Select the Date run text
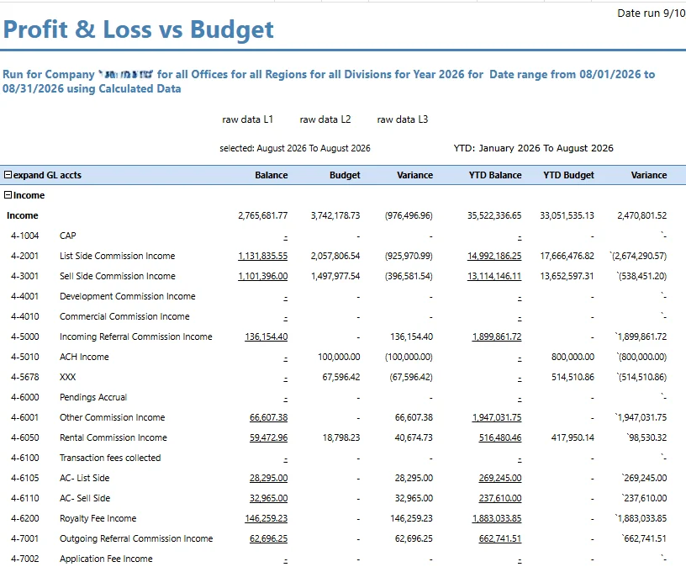This screenshot has height=567, width=686. (x=652, y=13)
